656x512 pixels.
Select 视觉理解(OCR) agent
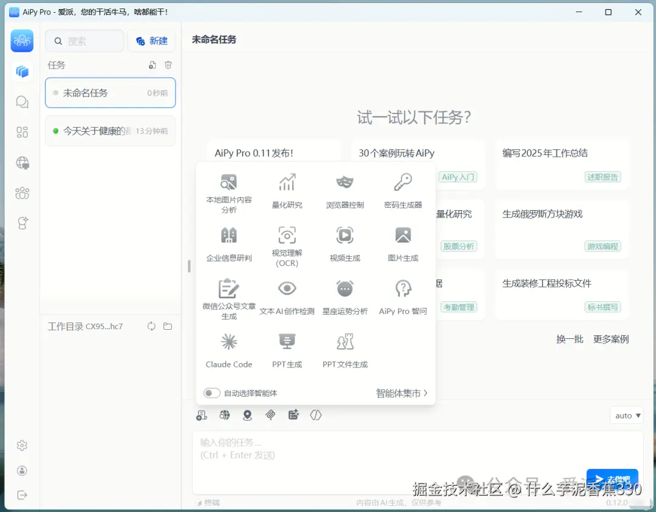coord(287,246)
